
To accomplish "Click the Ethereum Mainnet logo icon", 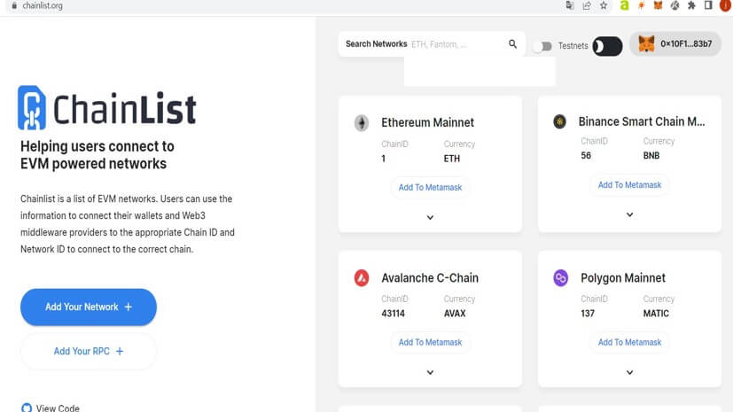I will click(x=362, y=123).
